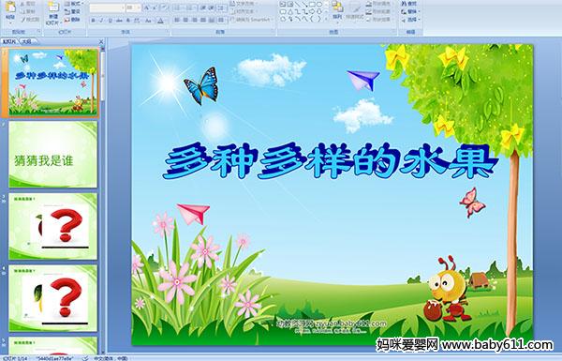Justify the paragraph text
The image size is (562, 361).
tap(203, 20)
